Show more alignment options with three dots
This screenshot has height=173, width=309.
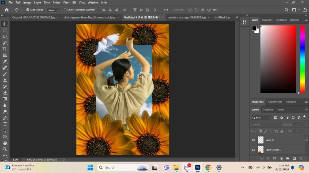point(166,10)
